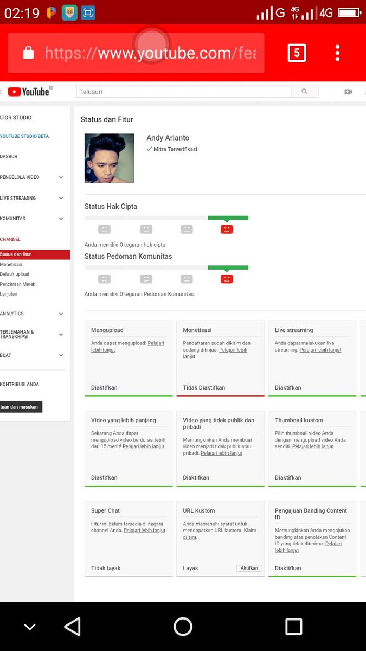The height and width of the screenshot is (651, 366).
Task: Click Pelajari lebih lanjut in Video yang lebih panjang
Action: click(x=143, y=446)
